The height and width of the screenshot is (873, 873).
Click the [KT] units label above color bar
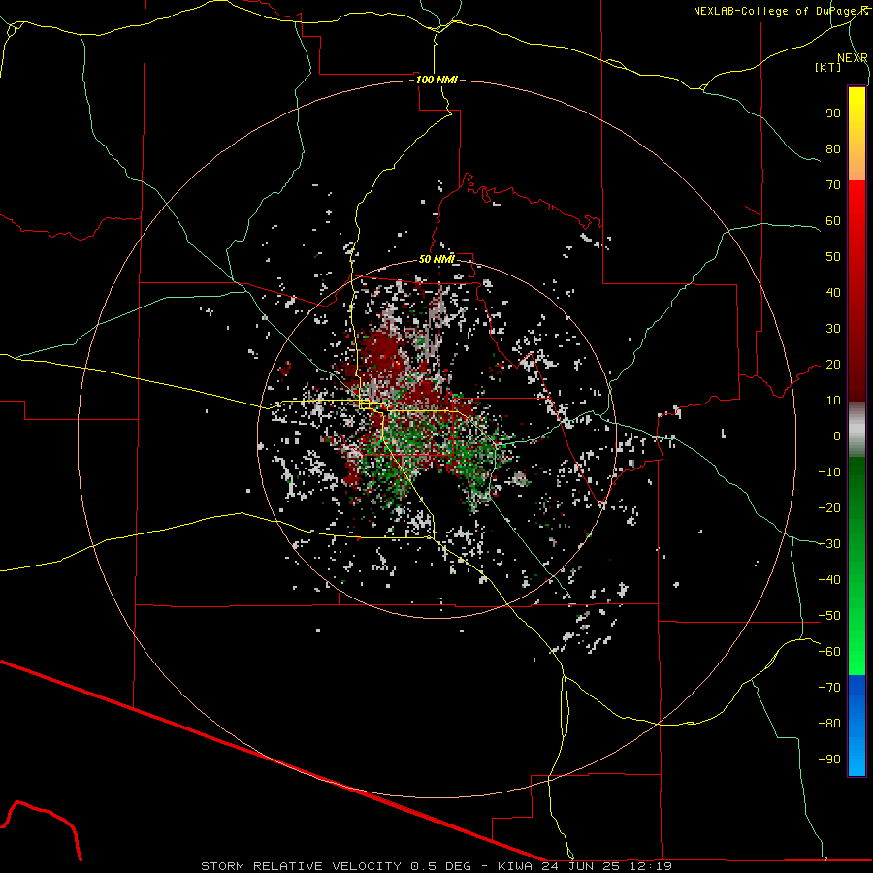[x=828, y=67]
